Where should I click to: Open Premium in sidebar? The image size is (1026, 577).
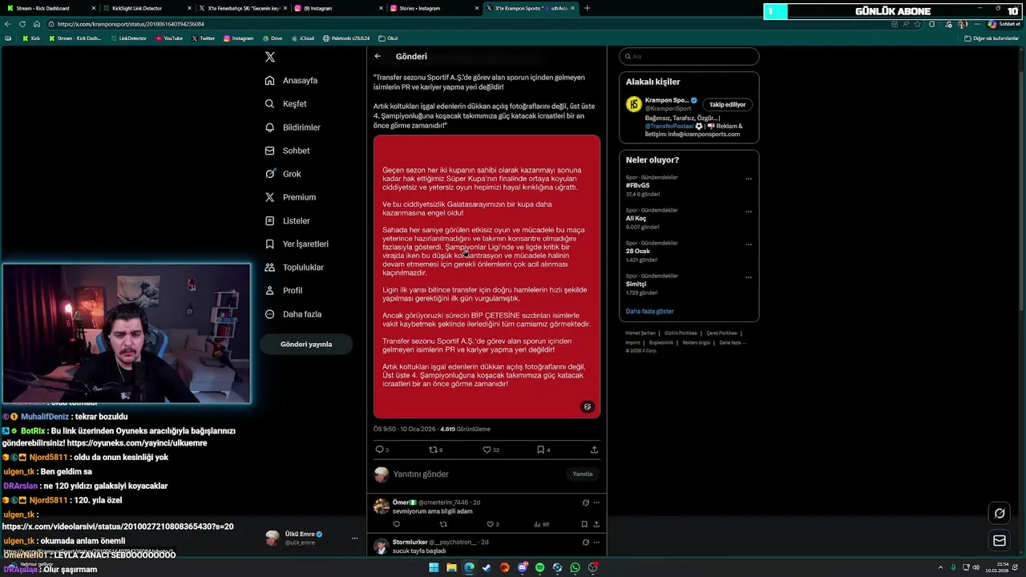(290, 197)
